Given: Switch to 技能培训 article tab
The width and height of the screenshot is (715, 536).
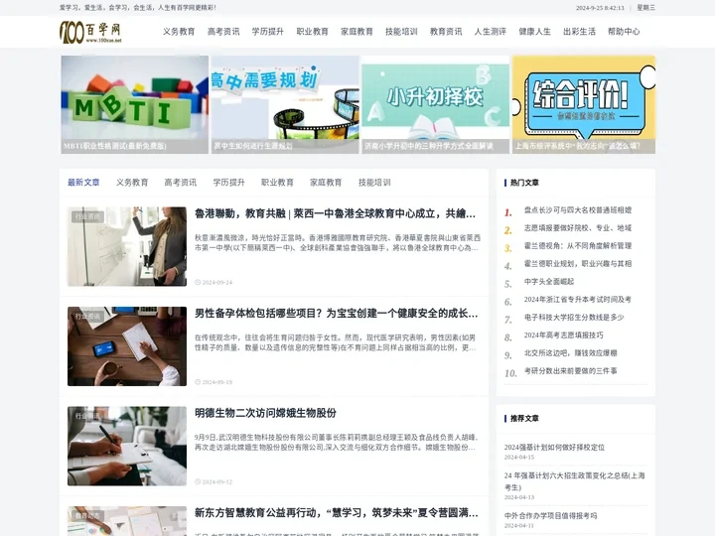Looking at the screenshot, I should [374, 183].
